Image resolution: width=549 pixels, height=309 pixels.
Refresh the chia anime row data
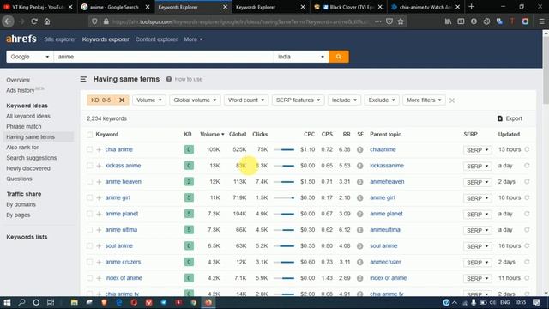[527, 149]
